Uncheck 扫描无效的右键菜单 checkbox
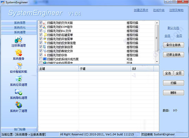 (x=41, y=35)
